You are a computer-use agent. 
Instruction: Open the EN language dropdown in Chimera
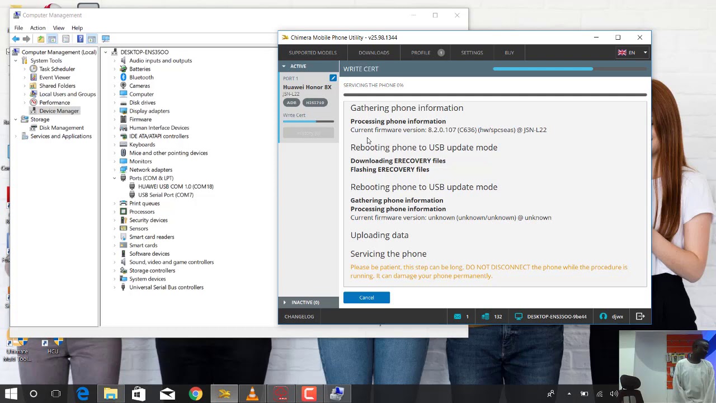[x=632, y=53]
